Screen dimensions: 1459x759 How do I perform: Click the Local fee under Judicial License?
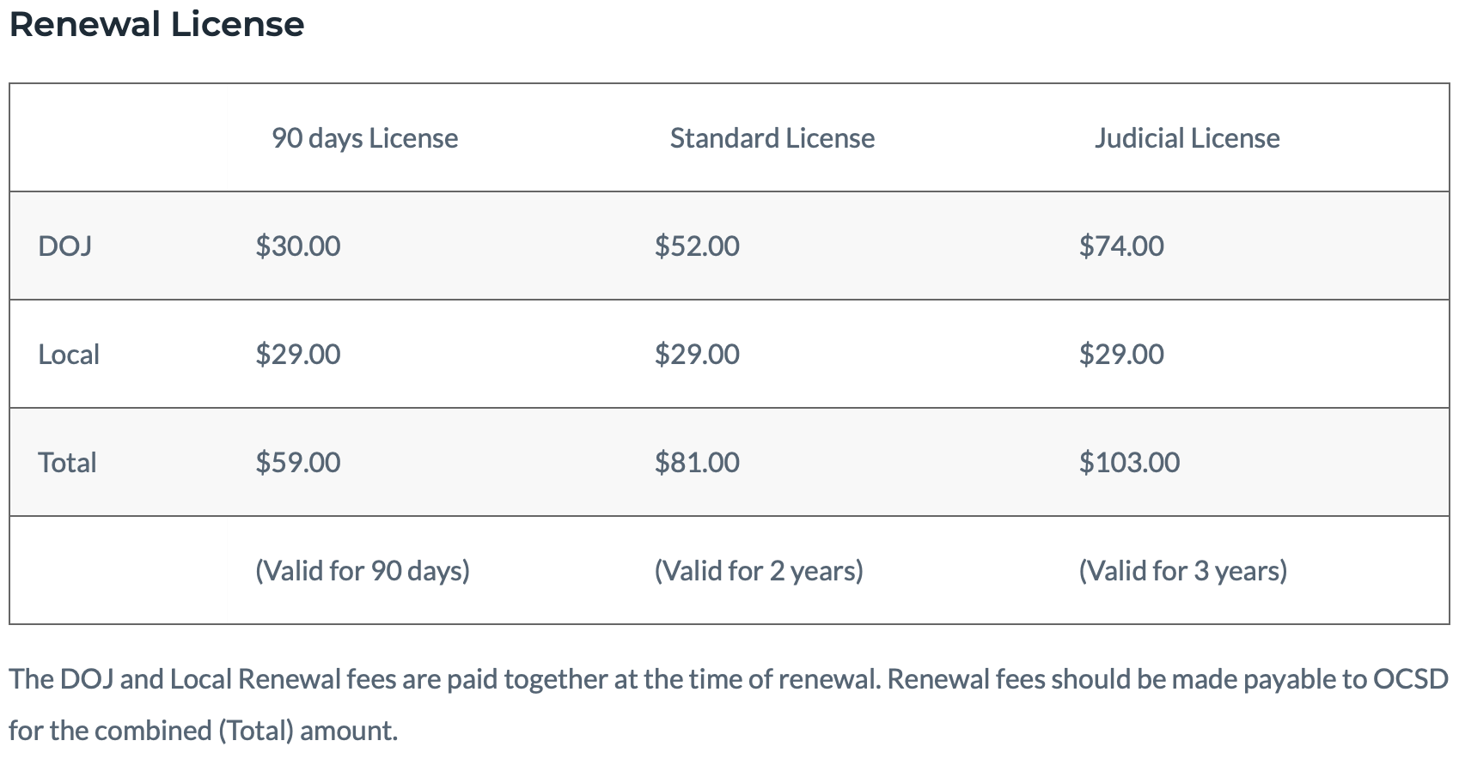[1121, 355]
